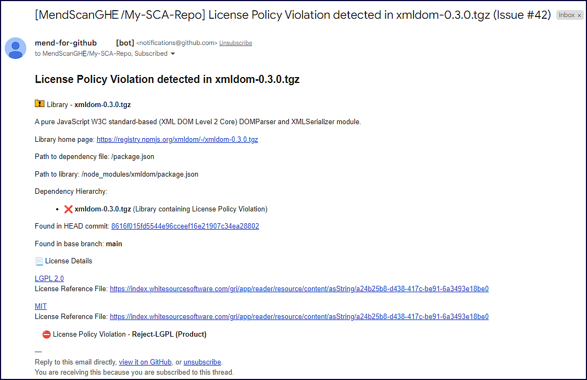
Task: Open the LGPL 2.0 license link
Action: click(x=49, y=278)
